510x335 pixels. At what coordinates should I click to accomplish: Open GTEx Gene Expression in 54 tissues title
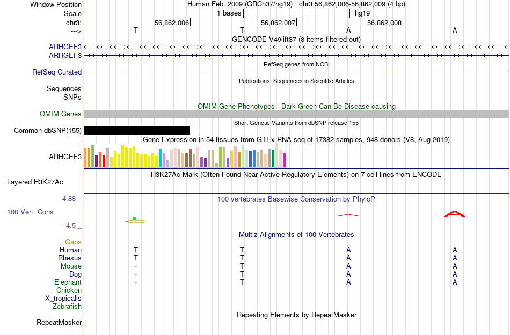tap(296, 139)
